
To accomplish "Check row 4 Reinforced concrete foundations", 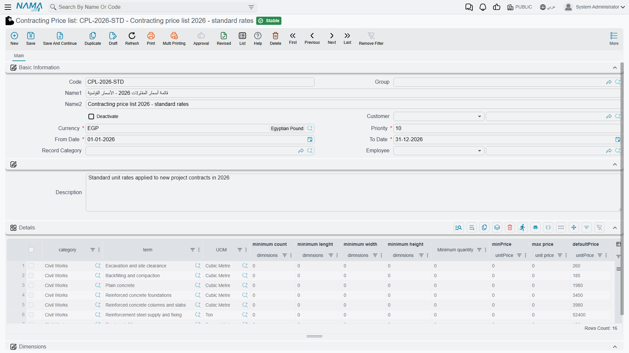I will point(31,295).
